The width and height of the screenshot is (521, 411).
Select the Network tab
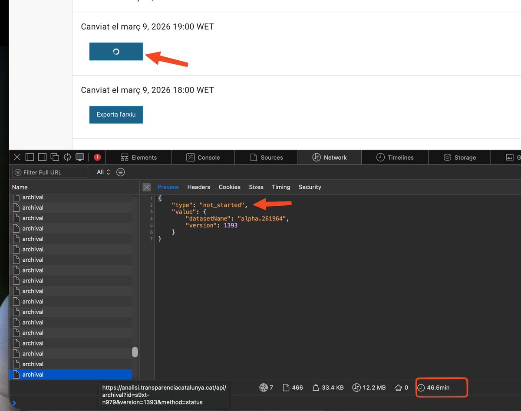point(330,158)
